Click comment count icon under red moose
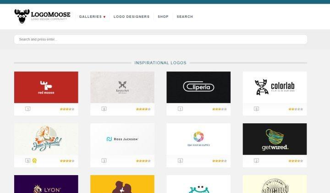The width and height of the screenshot is (330, 193). click(x=28, y=109)
